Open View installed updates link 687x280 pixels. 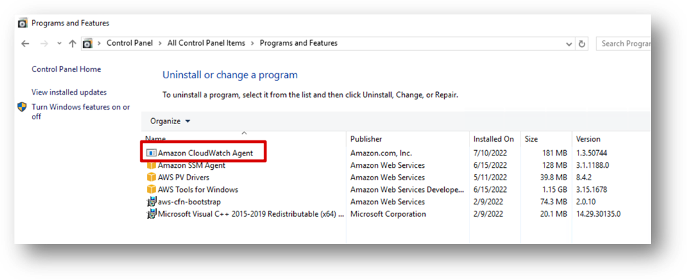click(69, 93)
